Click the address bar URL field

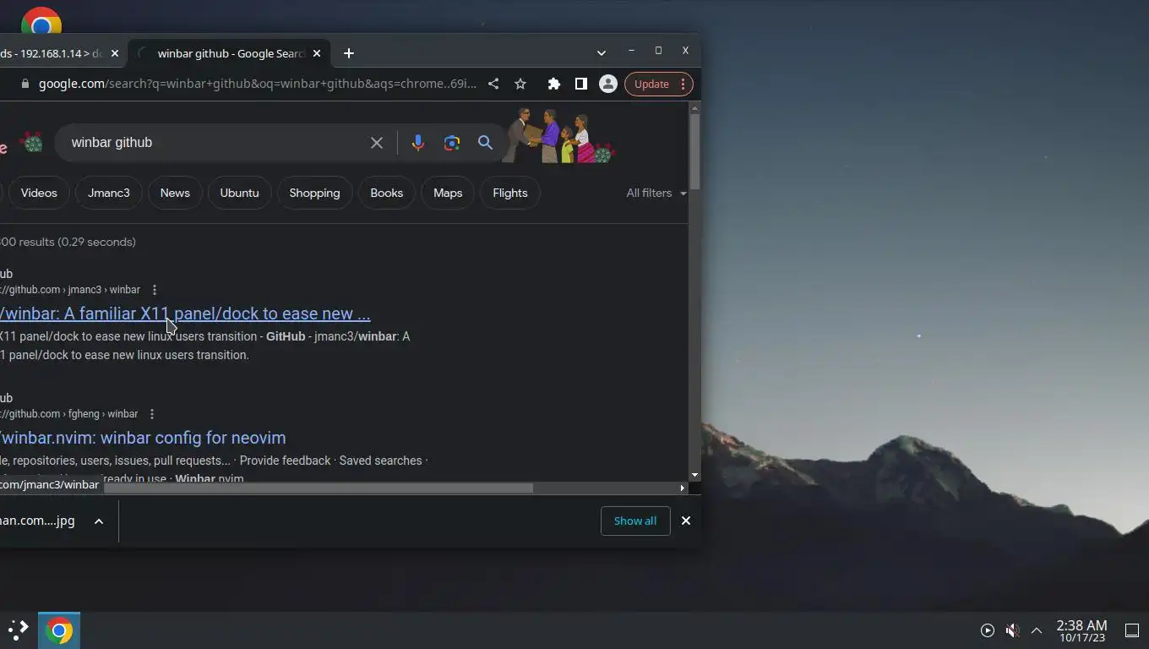(x=257, y=84)
